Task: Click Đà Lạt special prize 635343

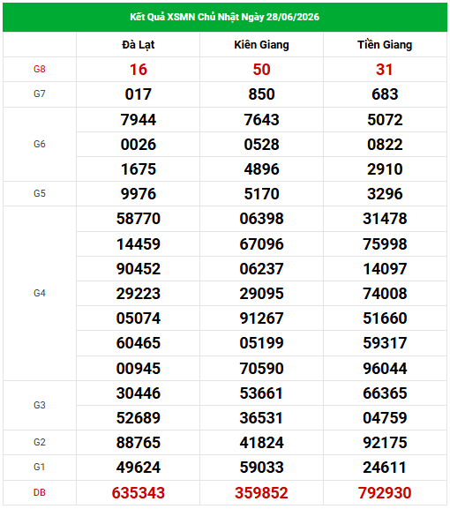Action: (139, 493)
